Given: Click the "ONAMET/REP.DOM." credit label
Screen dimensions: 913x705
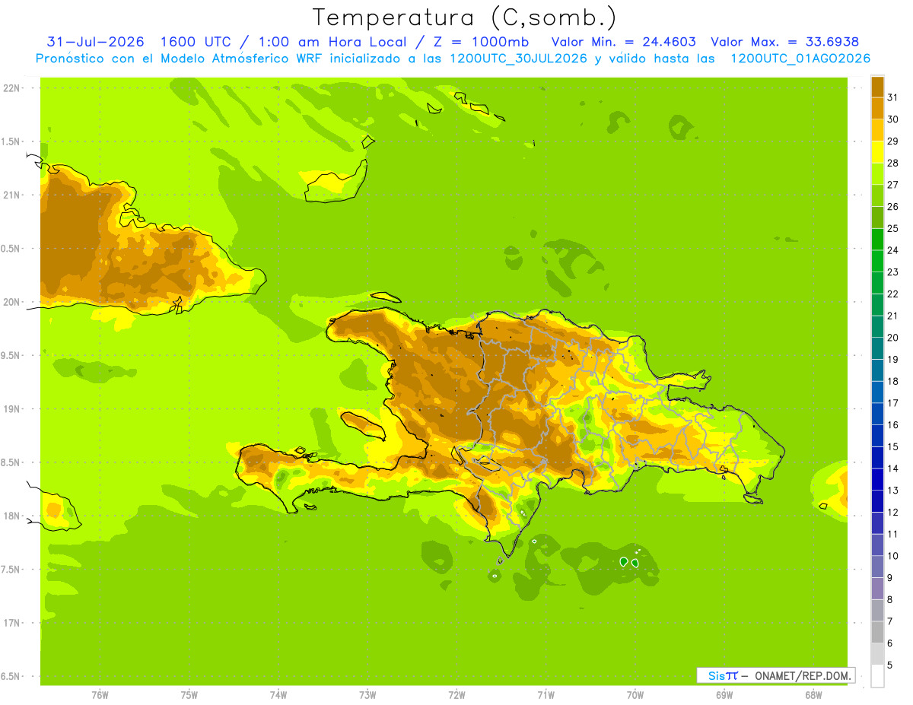Looking at the screenshot, I should (x=801, y=675).
